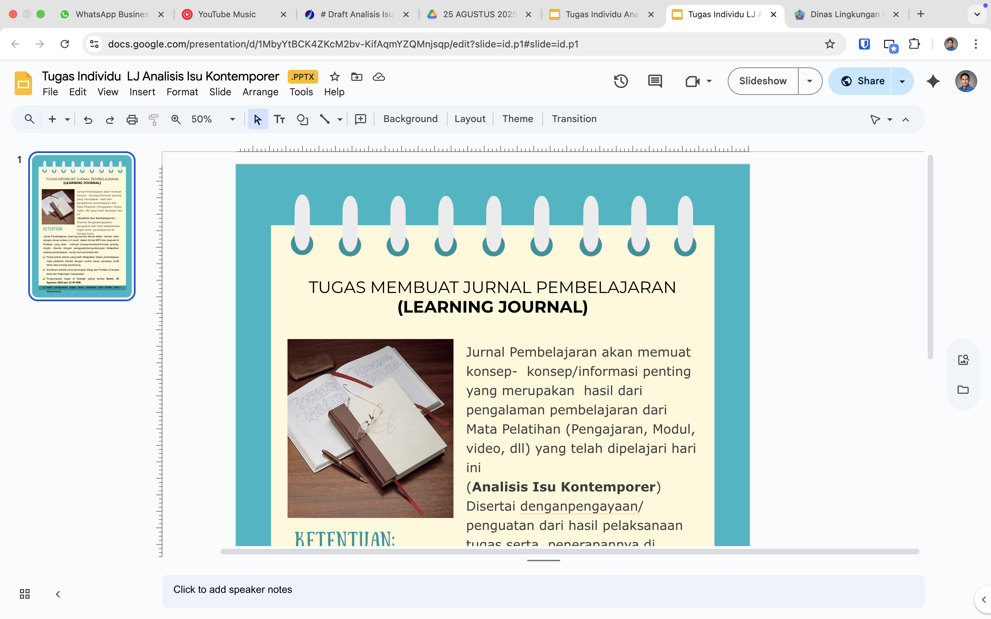Viewport: 991px width, 619px height.
Task: Open the Arrange menu
Action: coord(260,92)
